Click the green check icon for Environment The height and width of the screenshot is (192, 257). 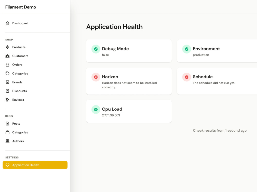click(x=187, y=49)
